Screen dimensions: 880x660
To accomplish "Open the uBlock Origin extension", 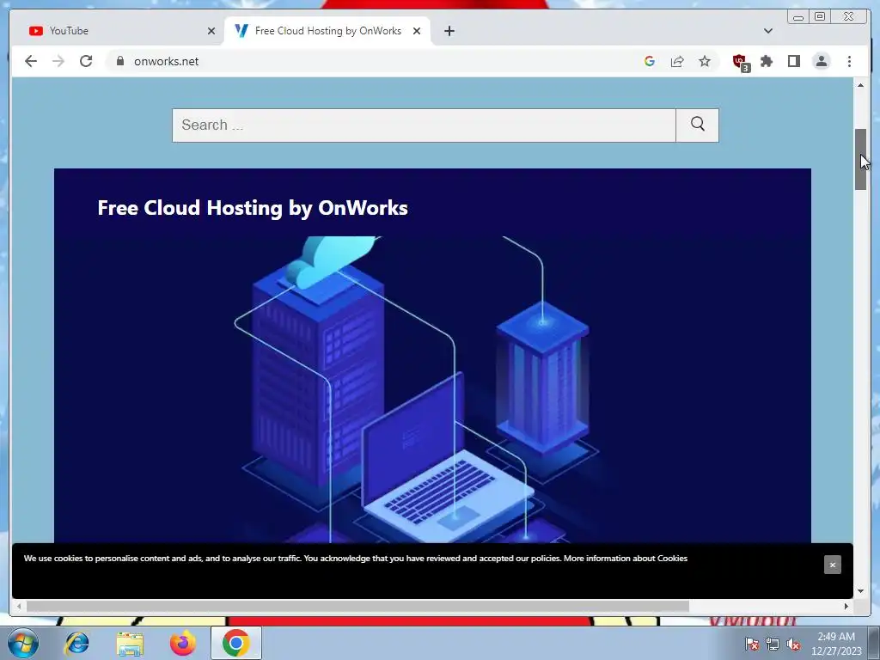I will click(741, 62).
